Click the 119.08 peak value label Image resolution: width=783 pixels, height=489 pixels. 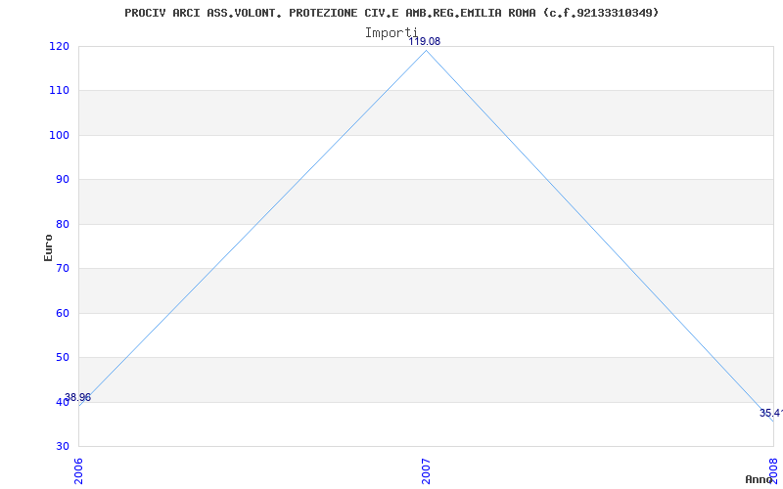425,41
